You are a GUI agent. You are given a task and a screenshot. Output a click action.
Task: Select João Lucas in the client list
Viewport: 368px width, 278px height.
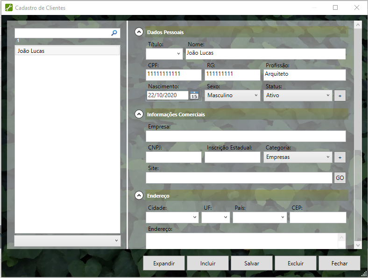tap(67, 51)
